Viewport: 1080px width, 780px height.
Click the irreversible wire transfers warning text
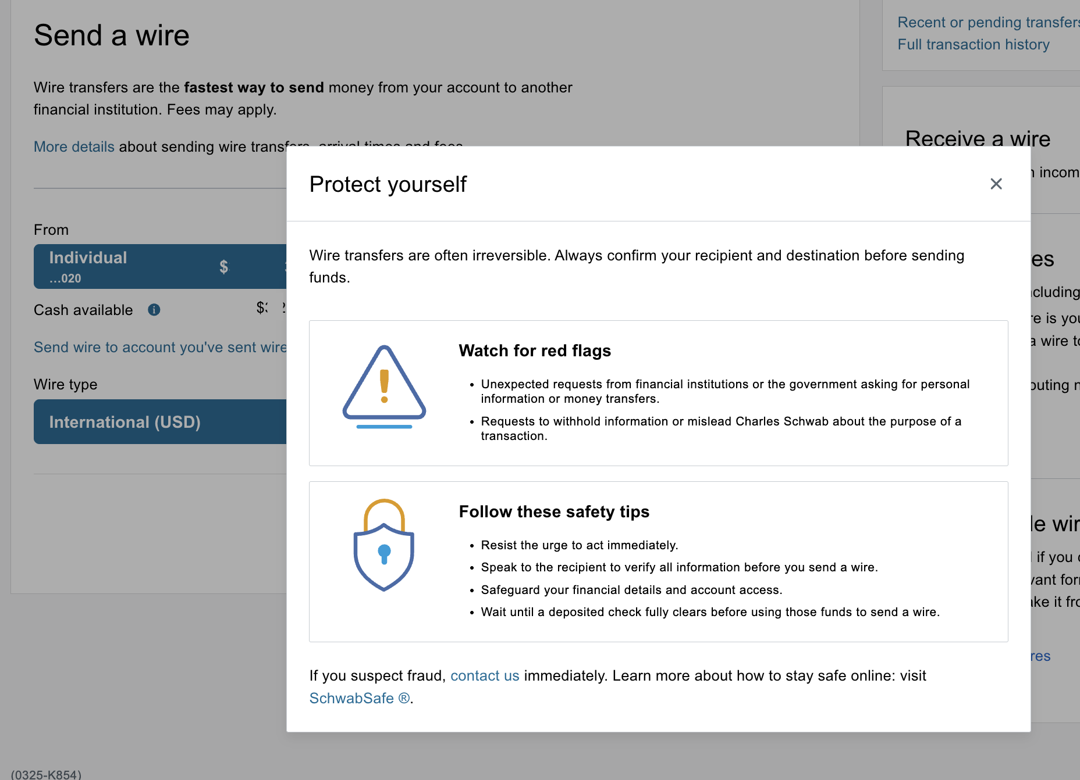tap(637, 266)
